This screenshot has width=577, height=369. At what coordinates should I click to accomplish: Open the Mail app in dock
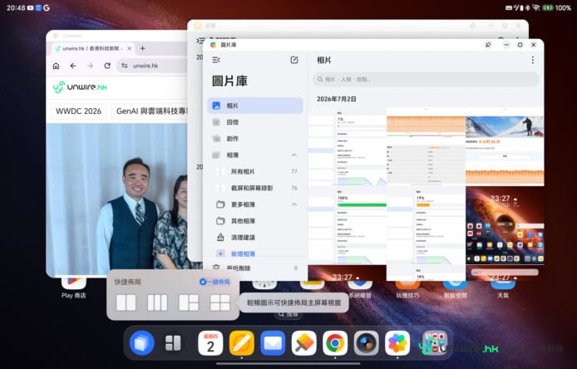(273, 343)
